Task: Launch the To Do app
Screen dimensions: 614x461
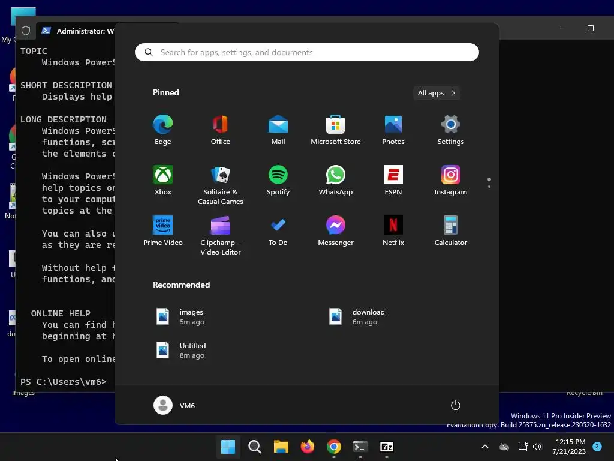Action: [278, 231]
